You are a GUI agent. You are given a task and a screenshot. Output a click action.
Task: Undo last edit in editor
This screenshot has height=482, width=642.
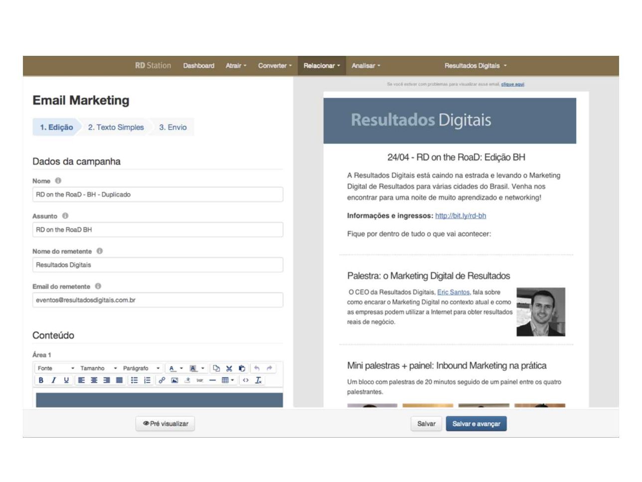[257, 368]
